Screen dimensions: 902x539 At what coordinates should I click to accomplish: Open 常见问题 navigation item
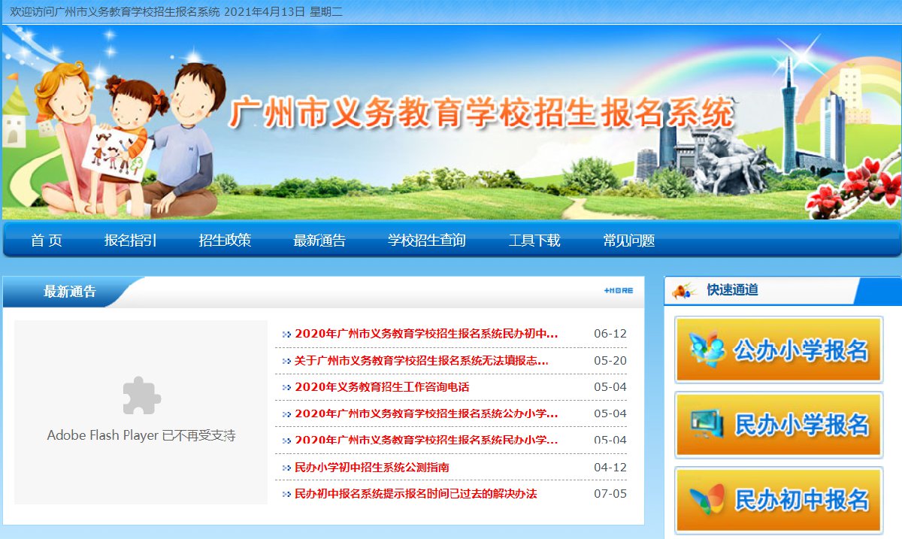629,241
